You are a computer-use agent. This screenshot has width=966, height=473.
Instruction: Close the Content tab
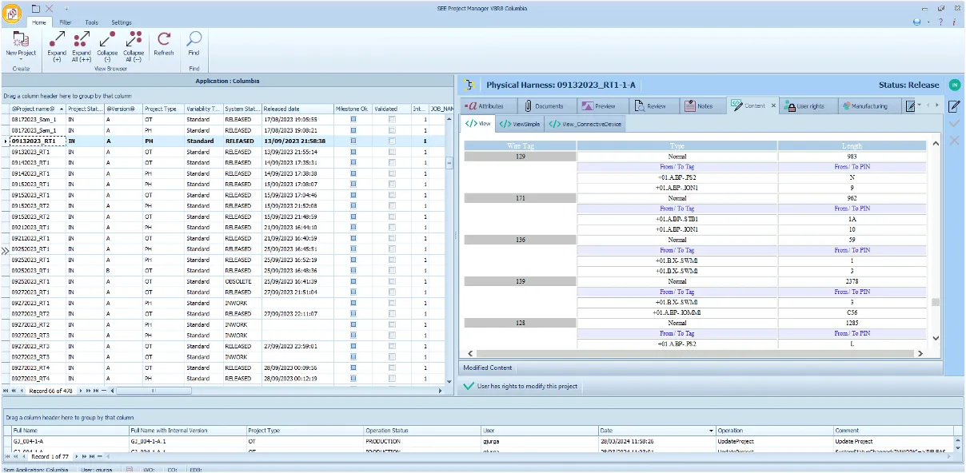coord(773,105)
